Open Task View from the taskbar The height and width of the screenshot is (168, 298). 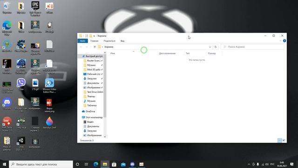pos(86,164)
